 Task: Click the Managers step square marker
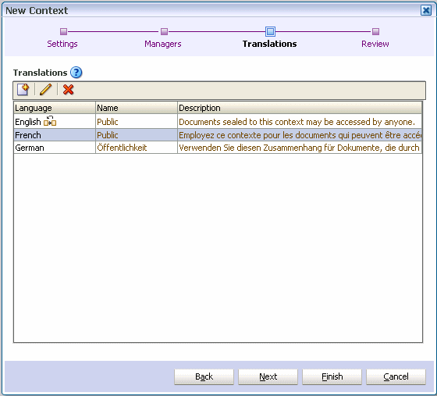164,31
